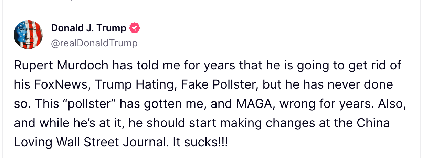Open the Donald J. Trump display name
The width and height of the screenshot is (422, 158).
pos(88,28)
